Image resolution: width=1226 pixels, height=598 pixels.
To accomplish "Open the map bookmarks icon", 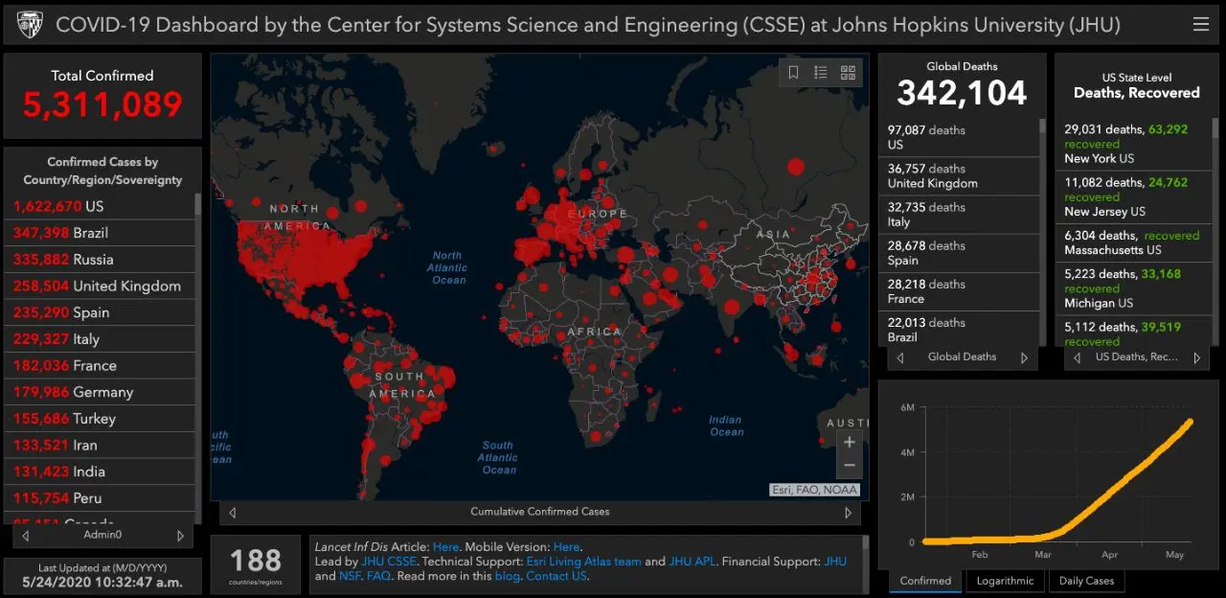I will pyautogui.click(x=793, y=72).
